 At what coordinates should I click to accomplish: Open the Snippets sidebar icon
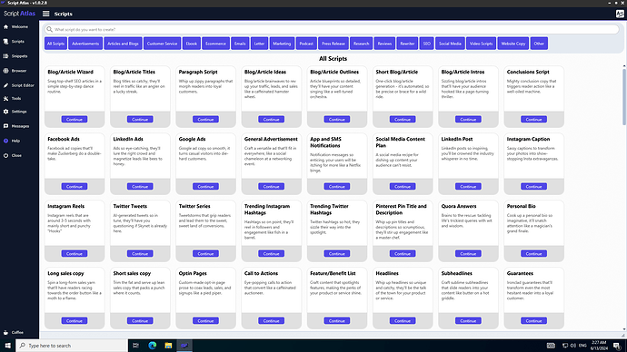(5, 56)
